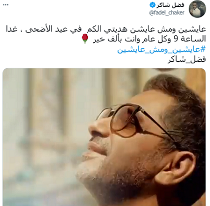This screenshot has height=206, width=210.
Task: Open the @fadel_chaker handle
Action: (167, 12)
